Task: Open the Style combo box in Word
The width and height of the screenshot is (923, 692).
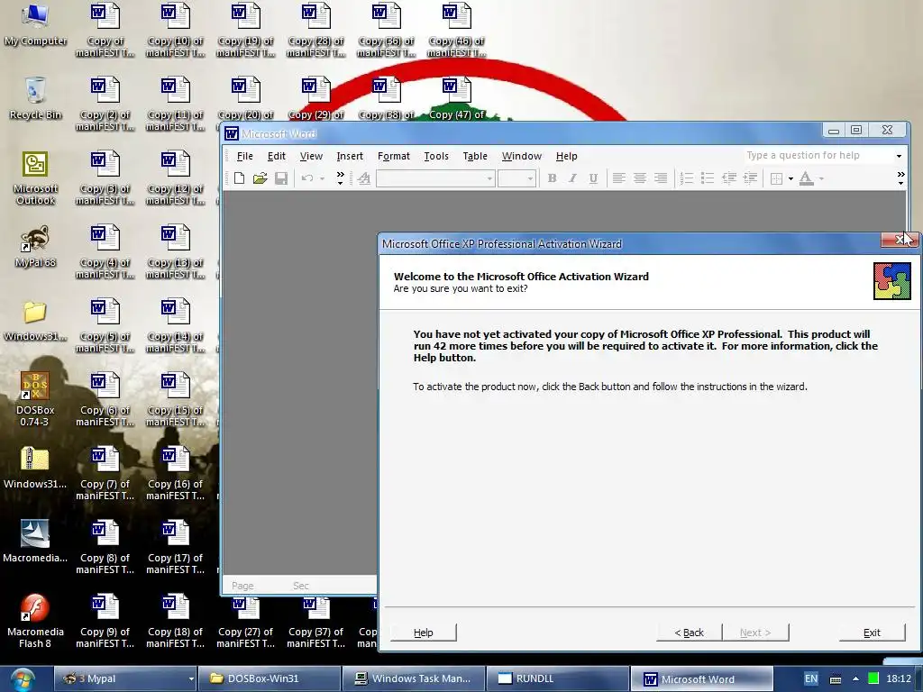Action: click(x=435, y=178)
